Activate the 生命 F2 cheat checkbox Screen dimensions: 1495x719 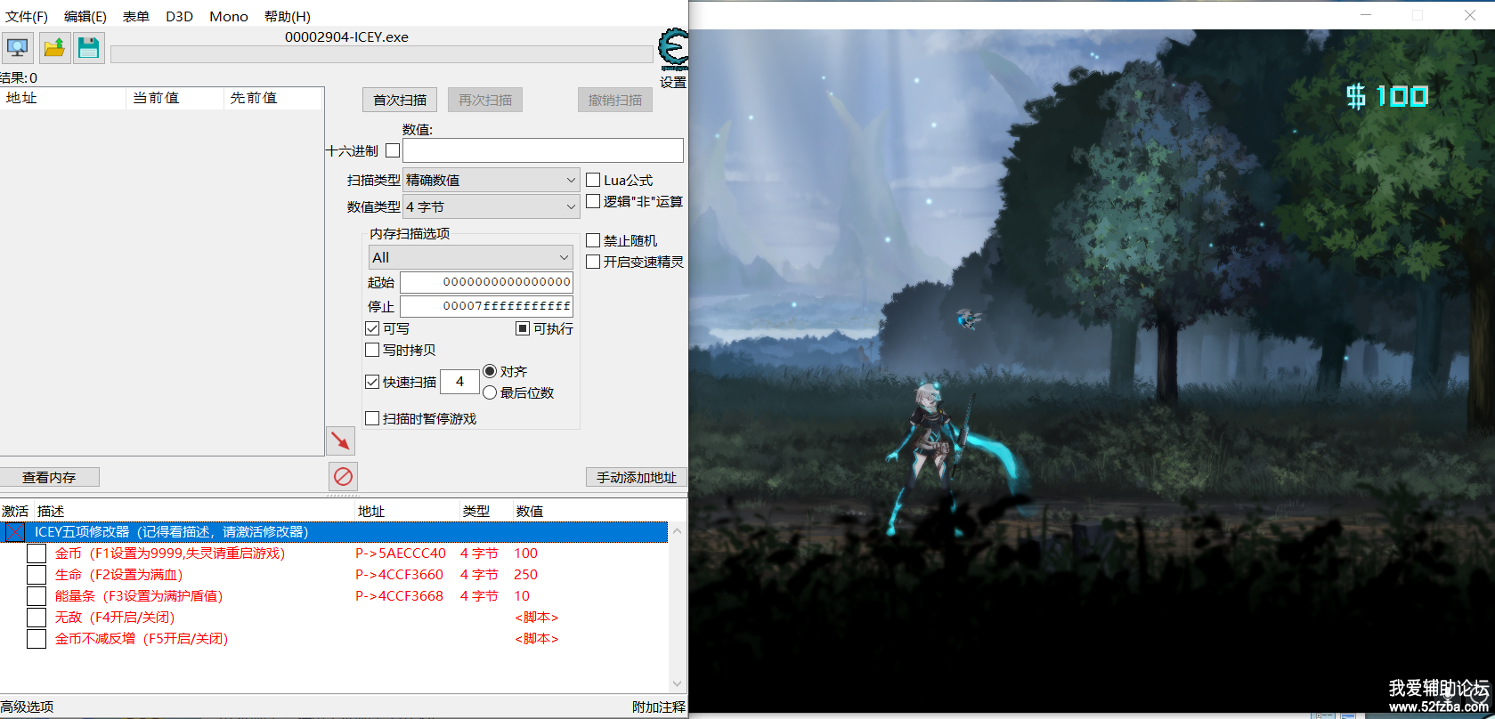click(37, 575)
